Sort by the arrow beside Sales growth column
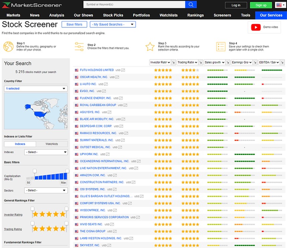This screenshot has height=248, width=287. (228, 63)
